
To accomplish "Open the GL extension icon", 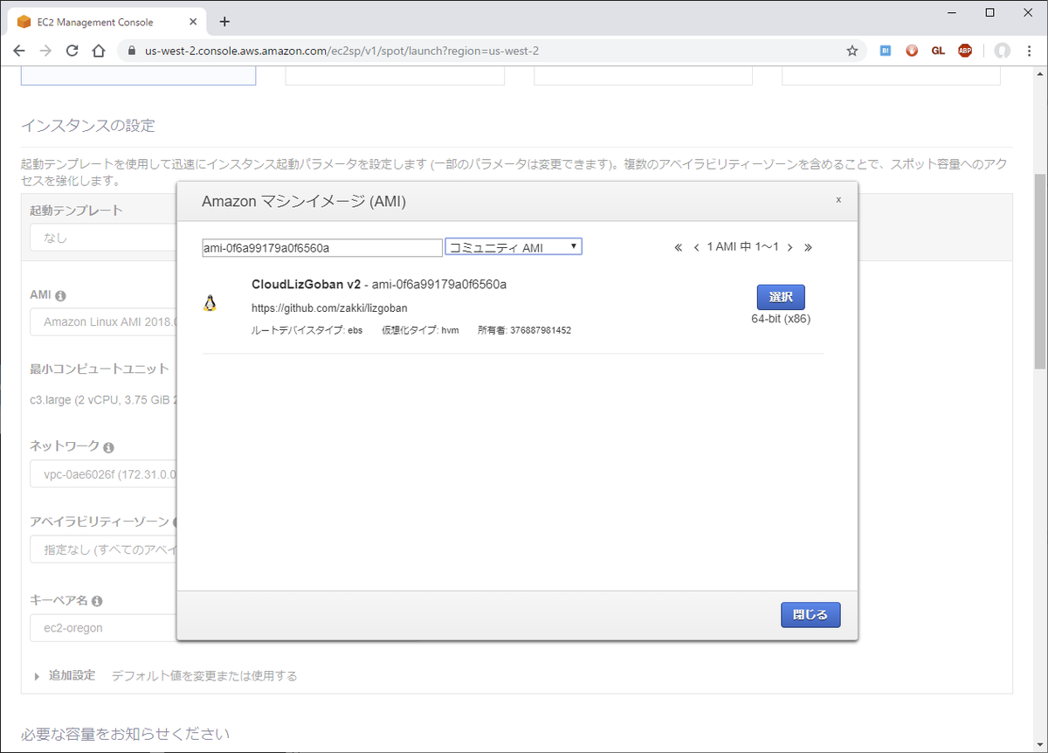I will point(938,51).
